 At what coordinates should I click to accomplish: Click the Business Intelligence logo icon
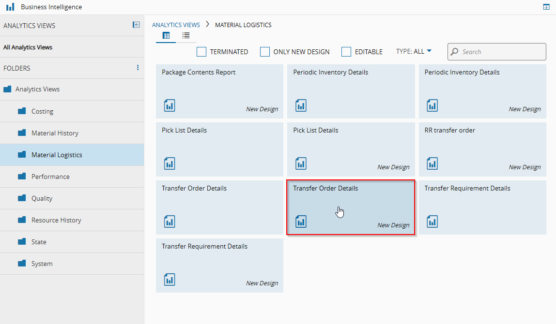[10, 7]
